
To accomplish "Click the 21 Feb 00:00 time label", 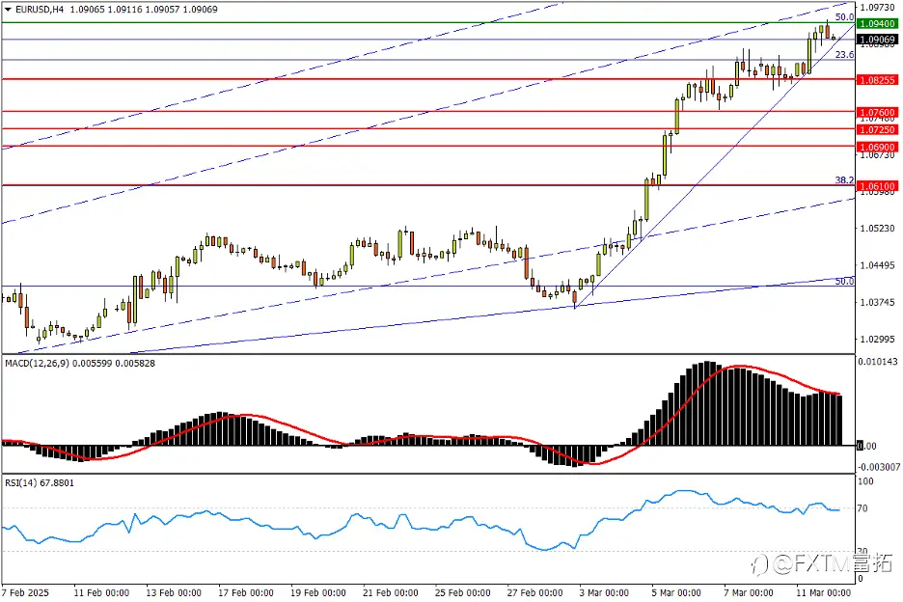I will (x=391, y=592).
